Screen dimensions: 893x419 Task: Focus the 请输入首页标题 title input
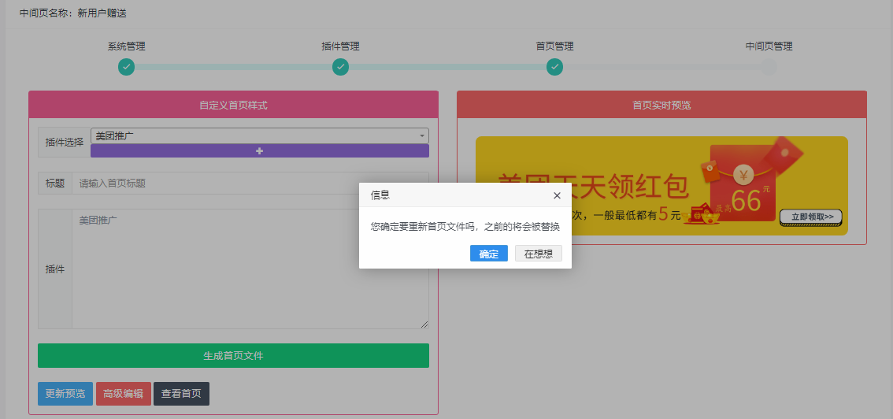[x=250, y=184]
